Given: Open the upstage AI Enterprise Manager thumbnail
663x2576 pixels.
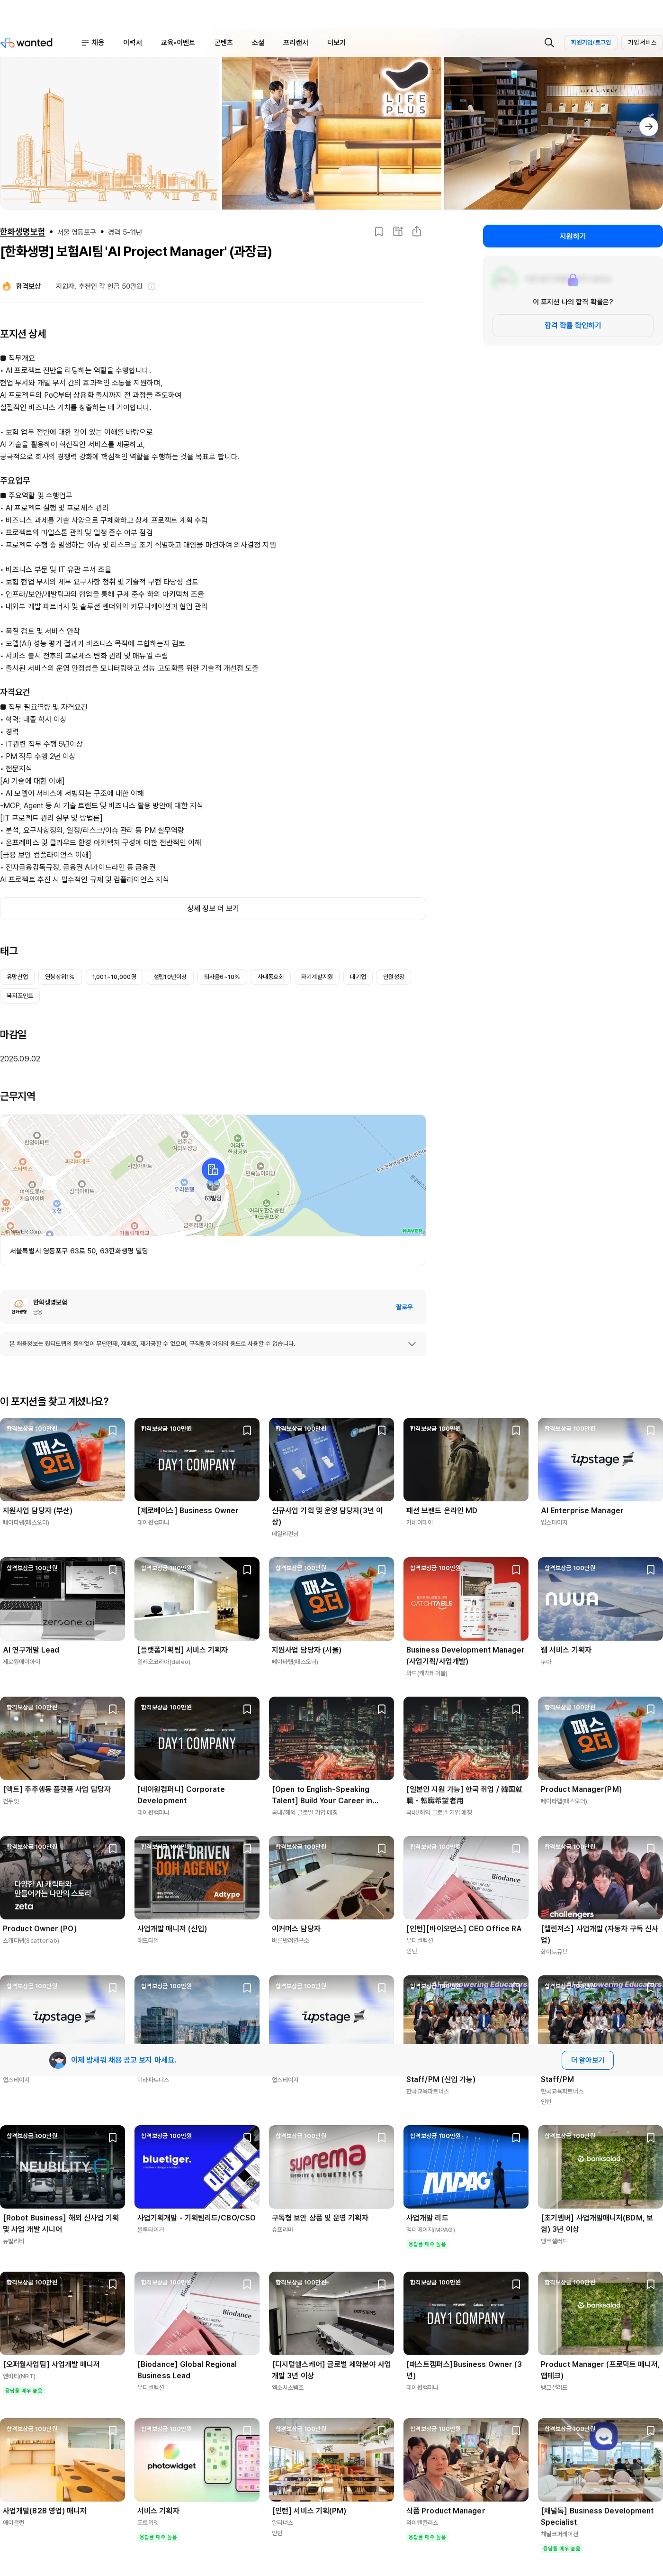Looking at the screenshot, I should [600, 1459].
